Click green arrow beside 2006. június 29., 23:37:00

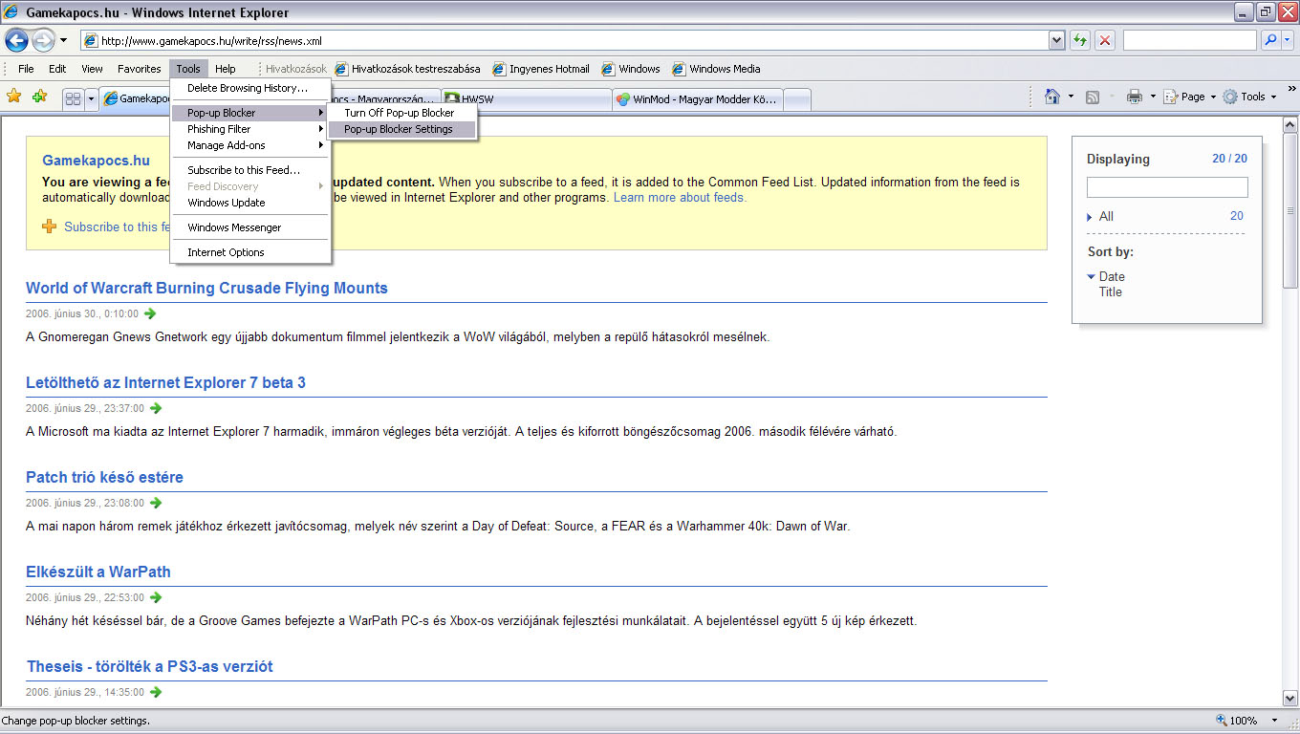[x=156, y=408]
